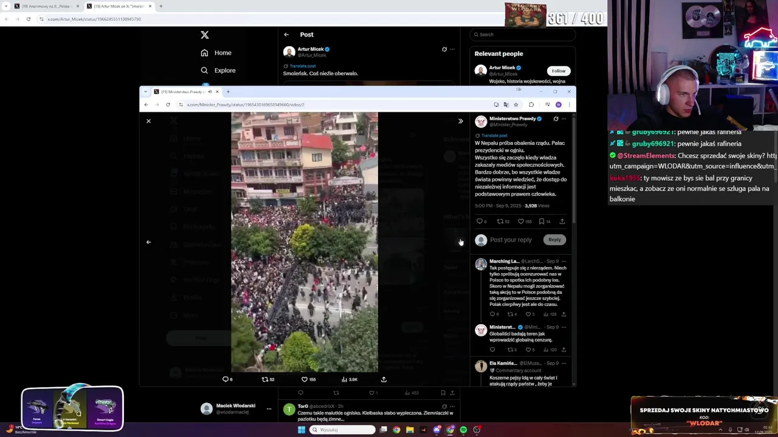The height and width of the screenshot is (437, 778).
Task: Bookmark page star in front browser window
Action: click(515, 104)
